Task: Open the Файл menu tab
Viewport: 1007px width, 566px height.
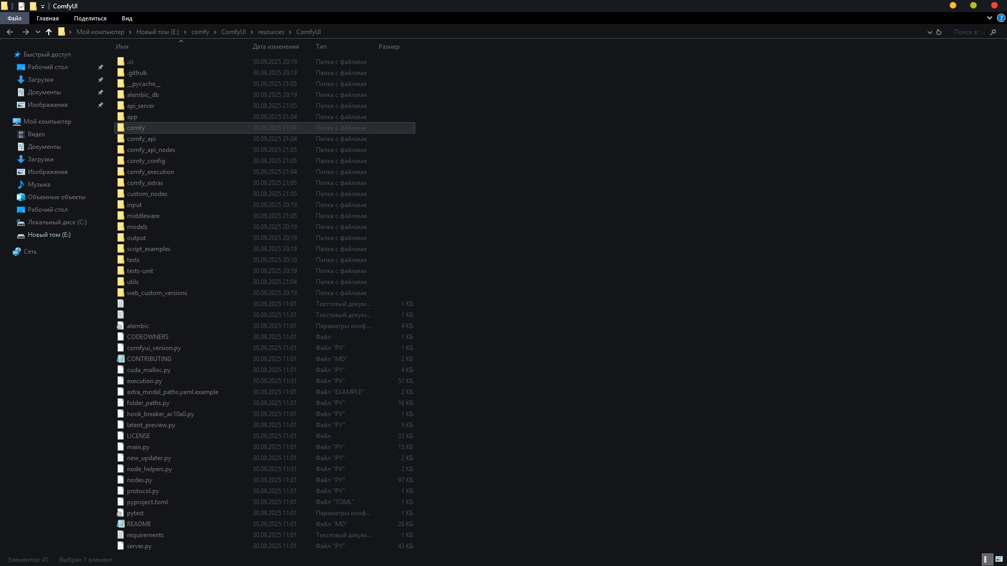Action: coord(14,18)
